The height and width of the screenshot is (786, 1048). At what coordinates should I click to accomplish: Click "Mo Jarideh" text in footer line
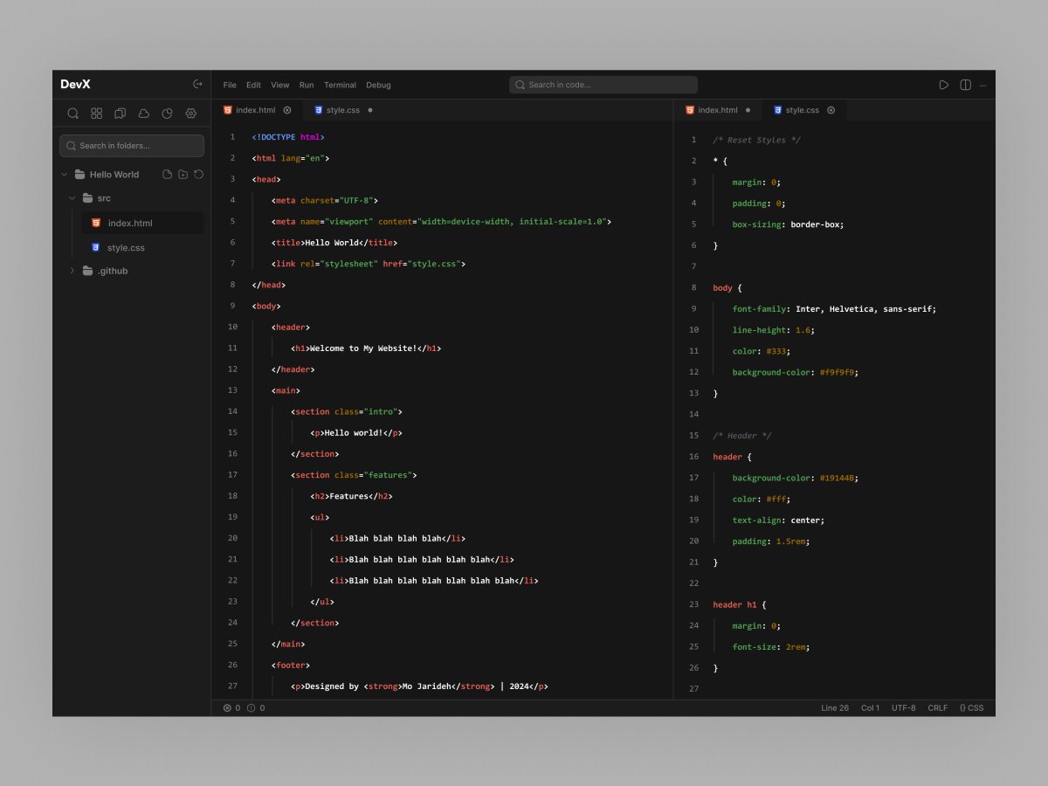pyautogui.click(x=425, y=686)
